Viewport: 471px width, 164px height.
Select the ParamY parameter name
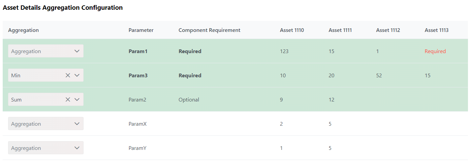pyautogui.click(x=137, y=148)
